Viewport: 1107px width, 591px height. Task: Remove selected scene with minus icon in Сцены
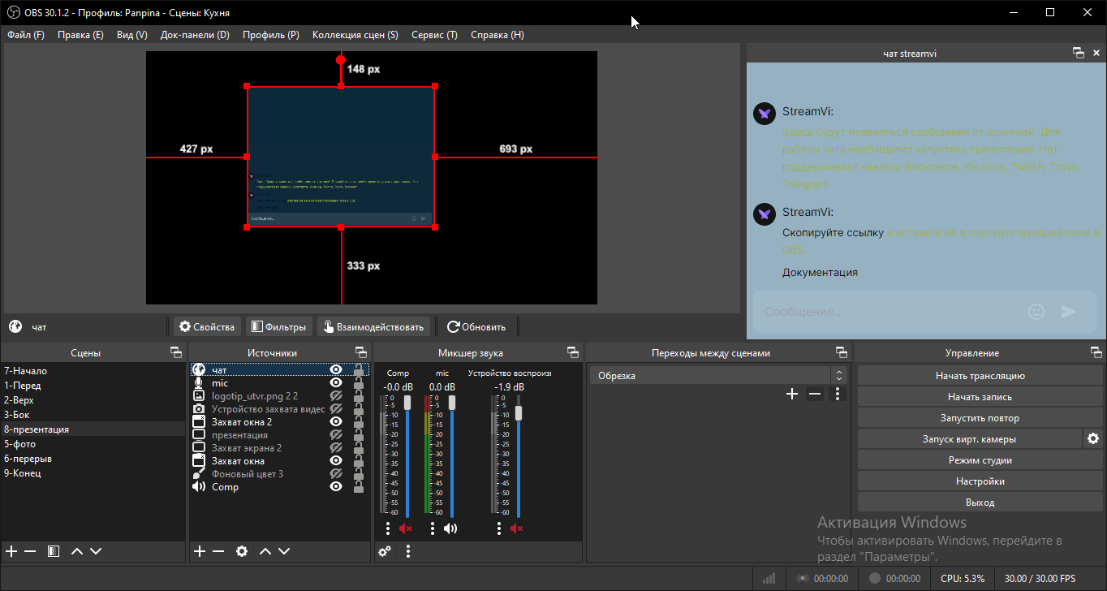(30, 551)
